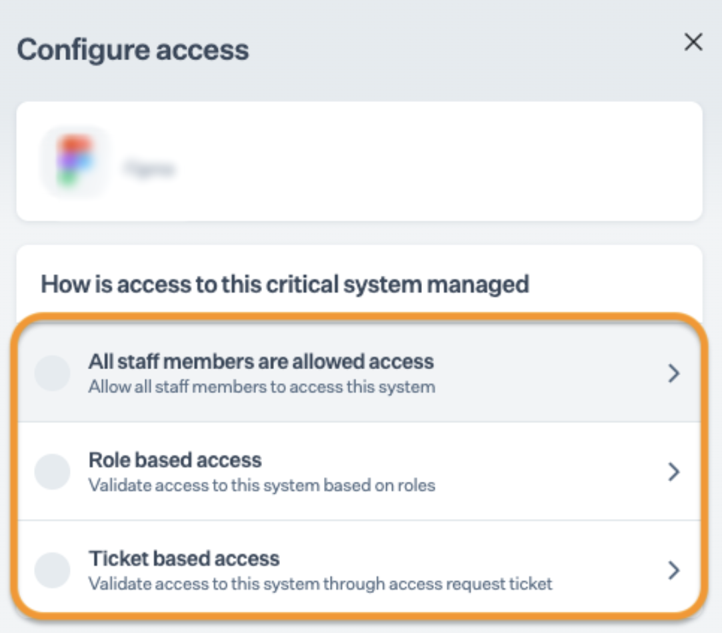The height and width of the screenshot is (633, 722).
Task: Click 'How is access to this critical system managed'
Action: (285, 285)
